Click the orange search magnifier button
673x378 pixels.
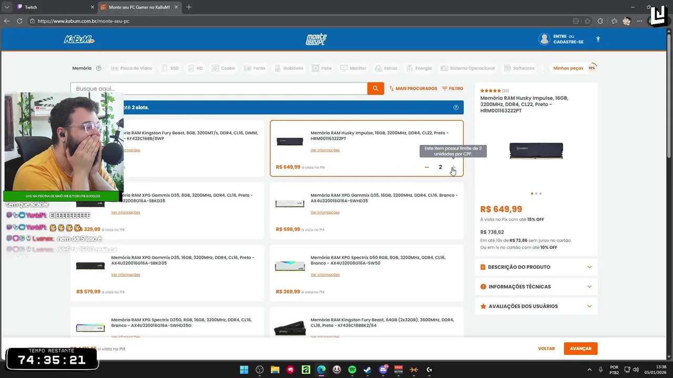[x=375, y=89]
